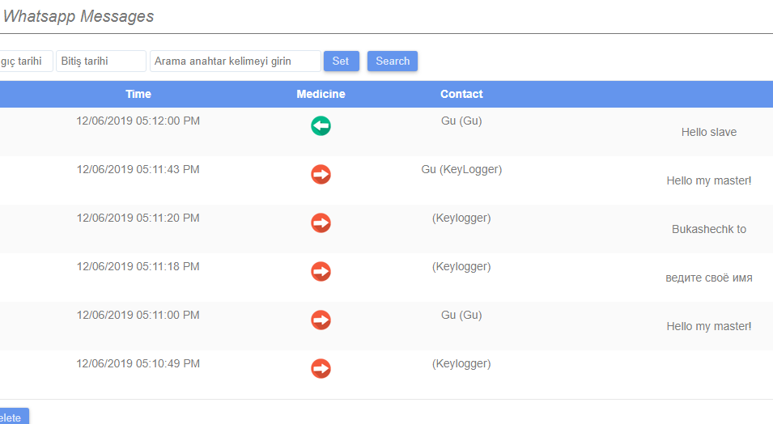Screen dimensions: 773x424
Task: Click the red arrow icon in the 05:11:20 PM row
Action: coord(321,223)
